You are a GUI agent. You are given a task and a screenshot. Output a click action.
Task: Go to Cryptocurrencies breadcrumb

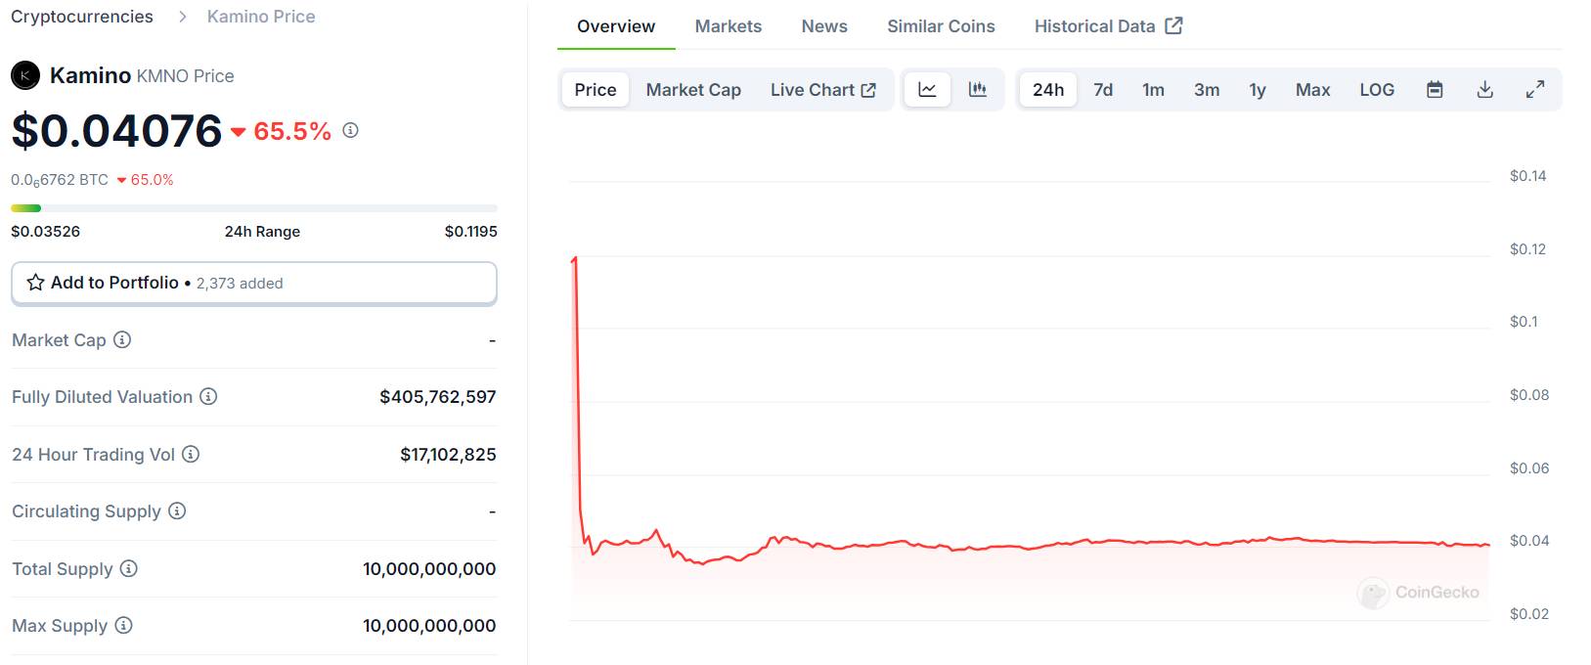[82, 17]
